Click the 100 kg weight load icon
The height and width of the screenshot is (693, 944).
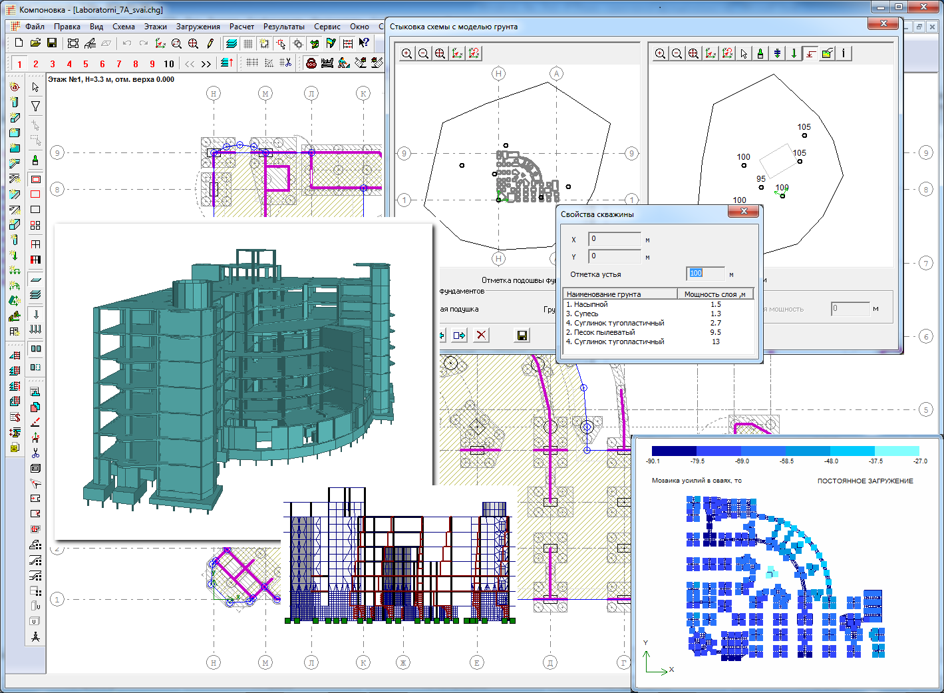311,63
